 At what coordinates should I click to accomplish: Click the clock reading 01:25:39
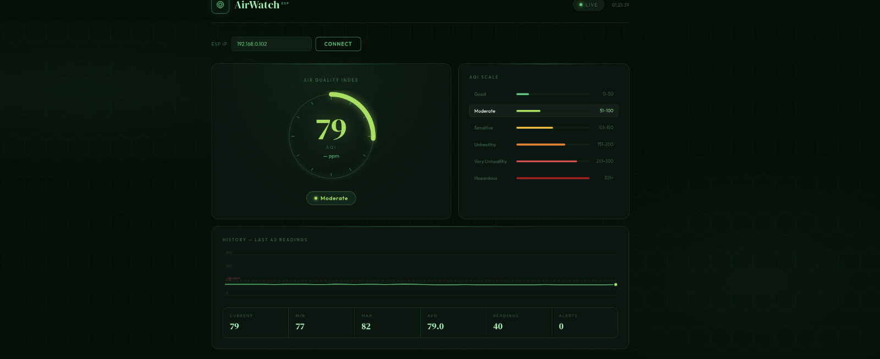point(620,5)
